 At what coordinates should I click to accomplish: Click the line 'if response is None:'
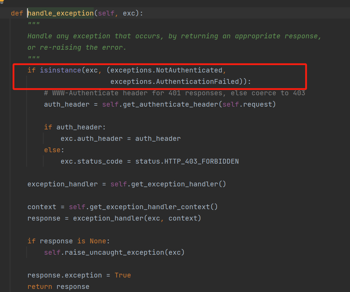click(x=69, y=241)
